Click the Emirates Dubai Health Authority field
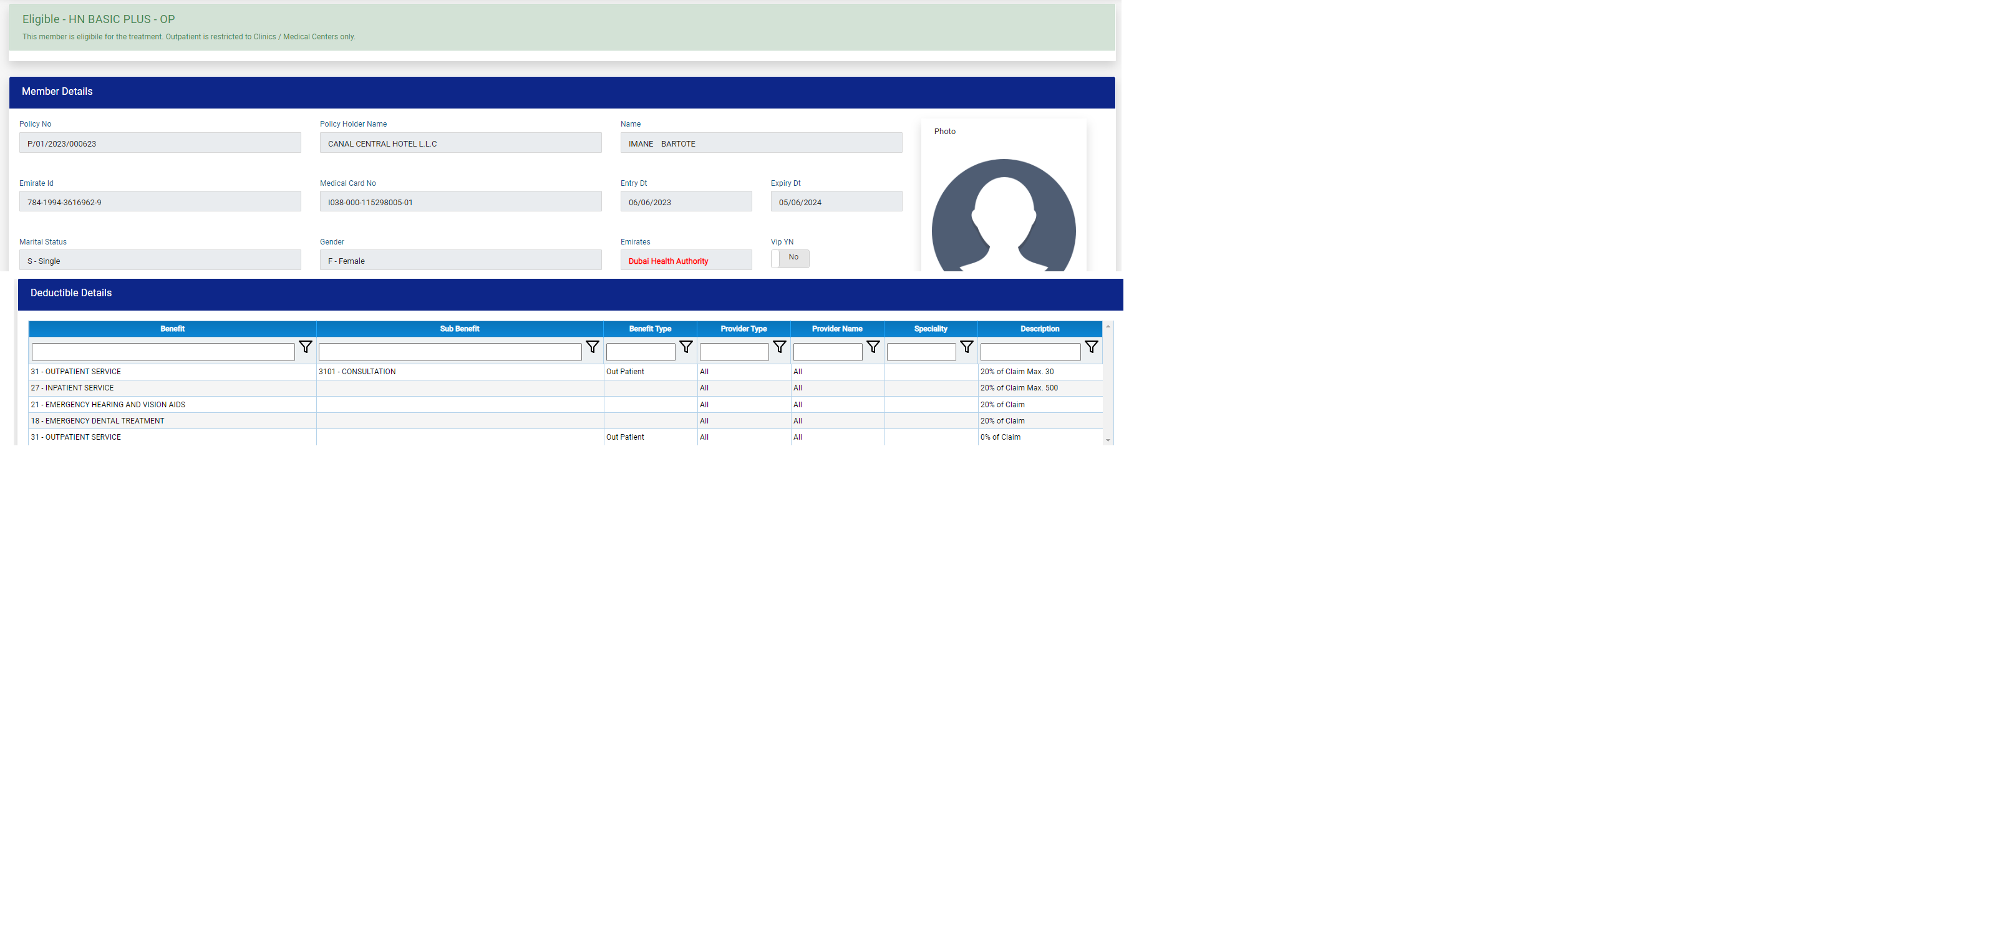The height and width of the screenshot is (943, 2011). (686, 261)
